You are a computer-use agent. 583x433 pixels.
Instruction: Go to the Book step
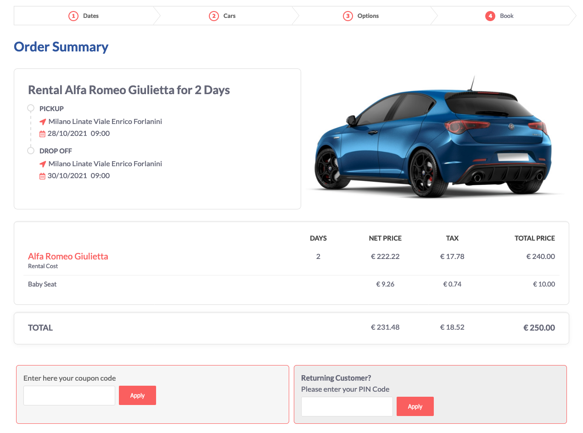(506, 16)
